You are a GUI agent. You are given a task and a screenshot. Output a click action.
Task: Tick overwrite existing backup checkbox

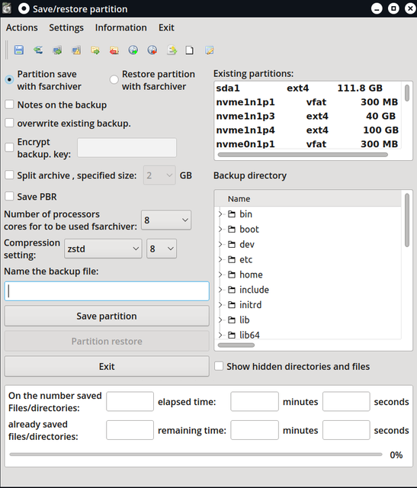pyautogui.click(x=9, y=123)
